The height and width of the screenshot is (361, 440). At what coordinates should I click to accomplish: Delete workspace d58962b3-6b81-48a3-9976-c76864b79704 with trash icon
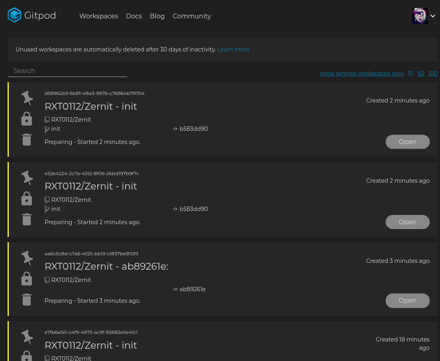point(27,140)
